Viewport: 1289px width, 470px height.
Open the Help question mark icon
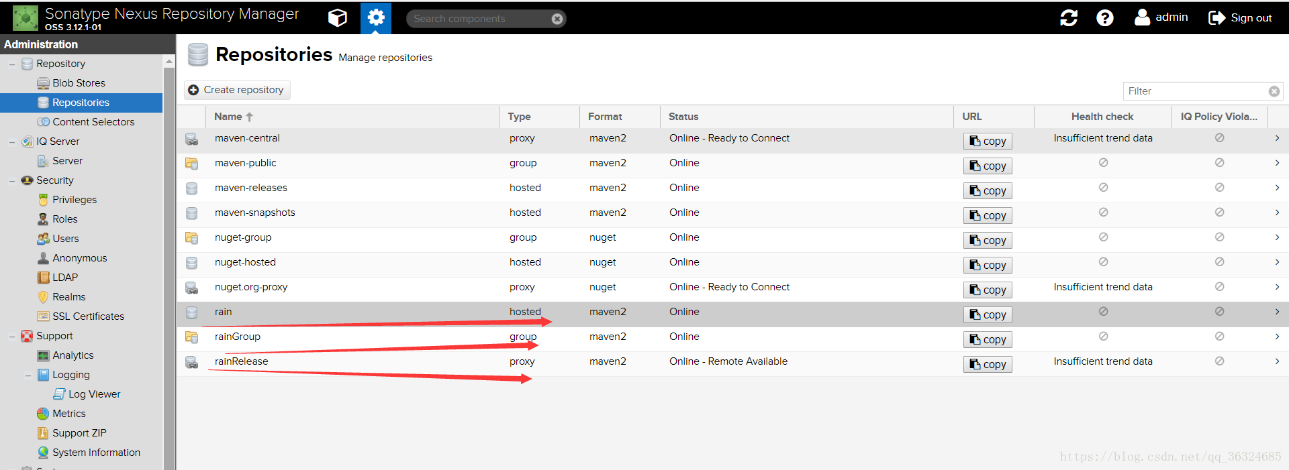click(x=1105, y=18)
